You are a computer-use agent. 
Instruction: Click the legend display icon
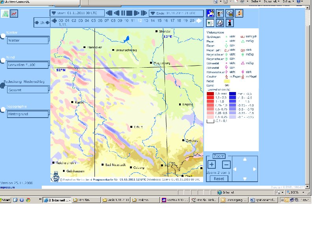(211, 23)
